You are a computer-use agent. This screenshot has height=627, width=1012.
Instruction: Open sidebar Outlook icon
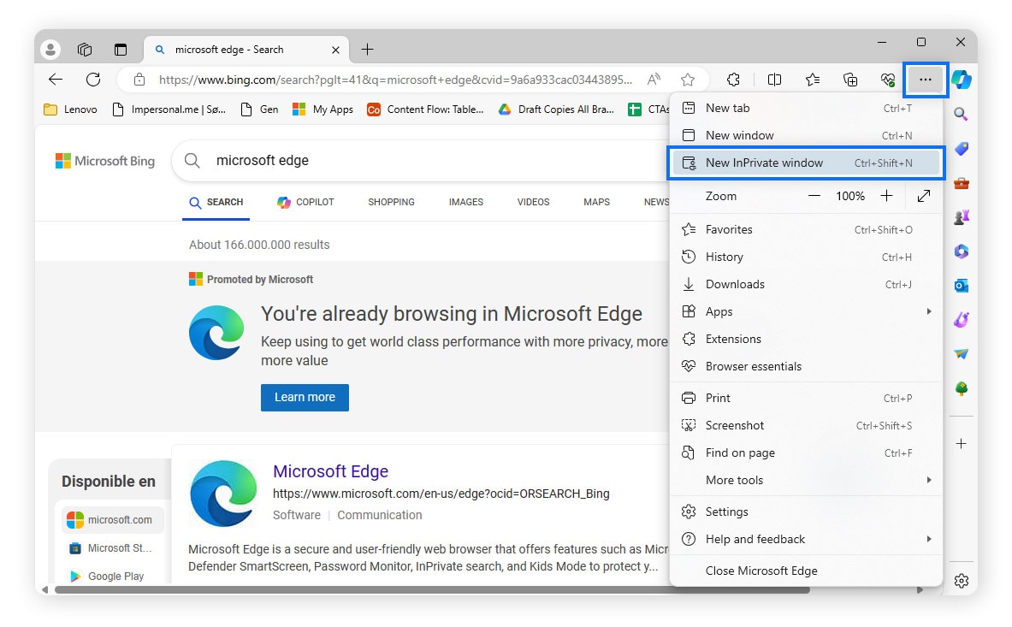click(961, 285)
